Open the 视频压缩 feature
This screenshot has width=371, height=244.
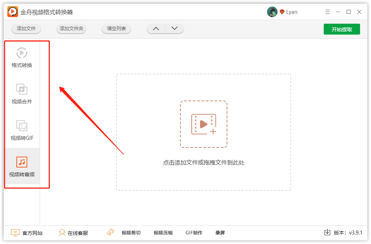pyautogui.click(x=163, y=232)
